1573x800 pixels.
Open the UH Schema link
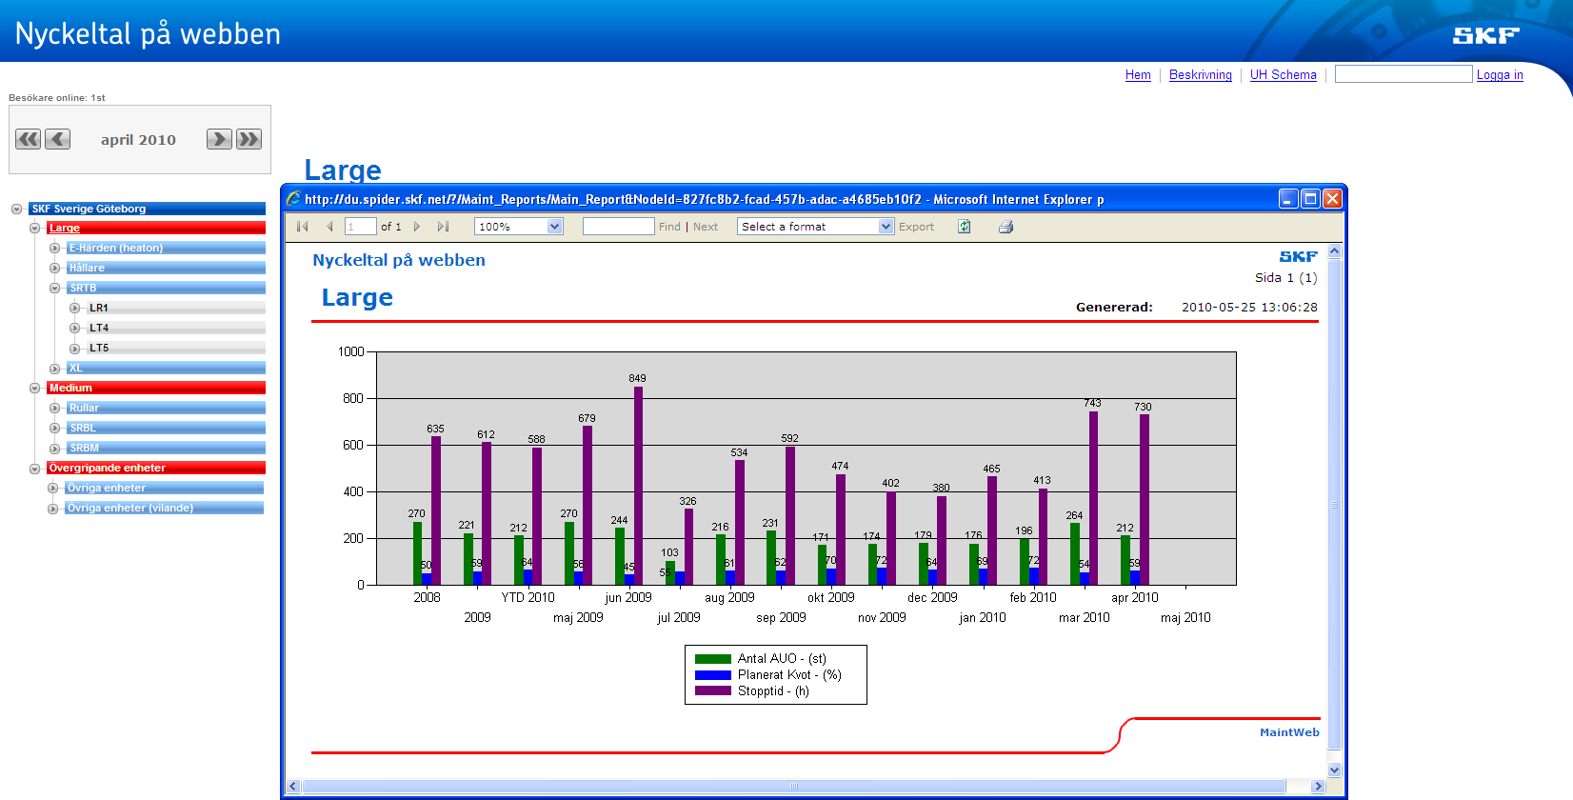(1284, 75)
